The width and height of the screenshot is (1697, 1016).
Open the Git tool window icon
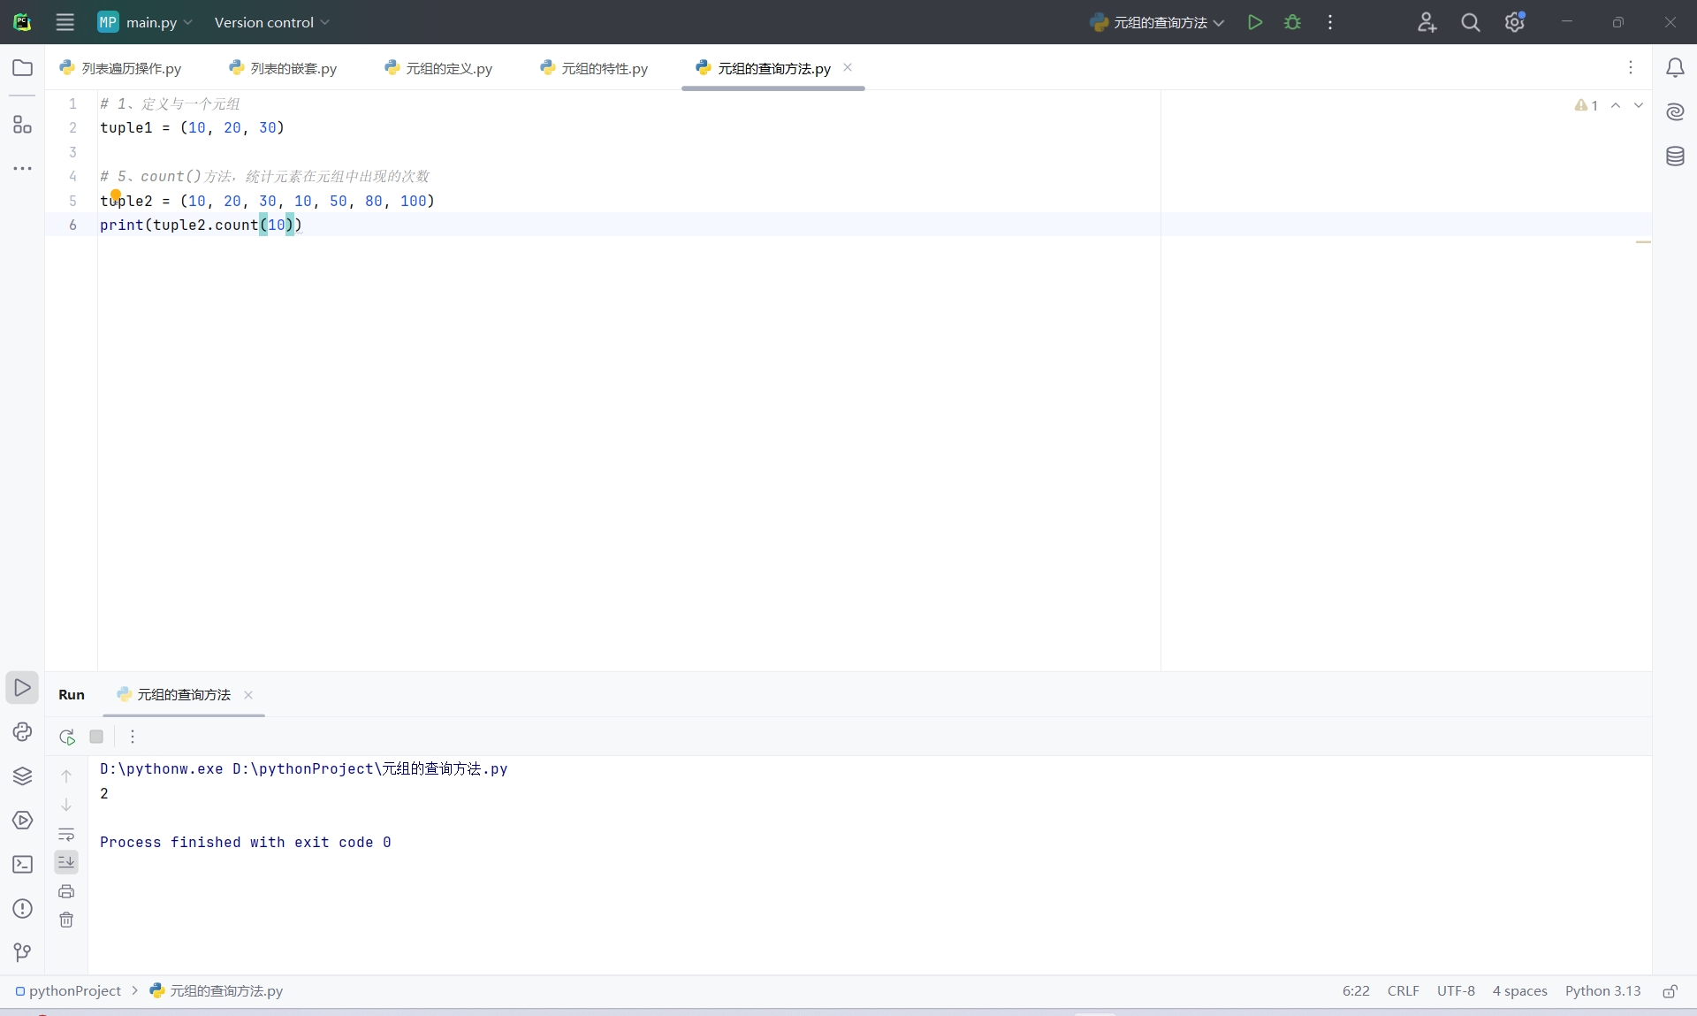tap(22, 952)
